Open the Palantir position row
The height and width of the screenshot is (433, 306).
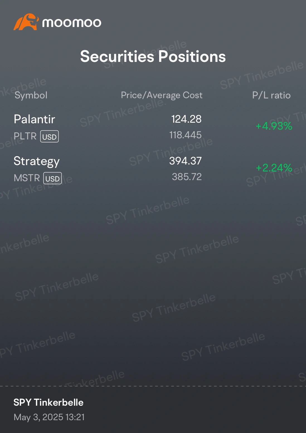[x=153, y=127]
